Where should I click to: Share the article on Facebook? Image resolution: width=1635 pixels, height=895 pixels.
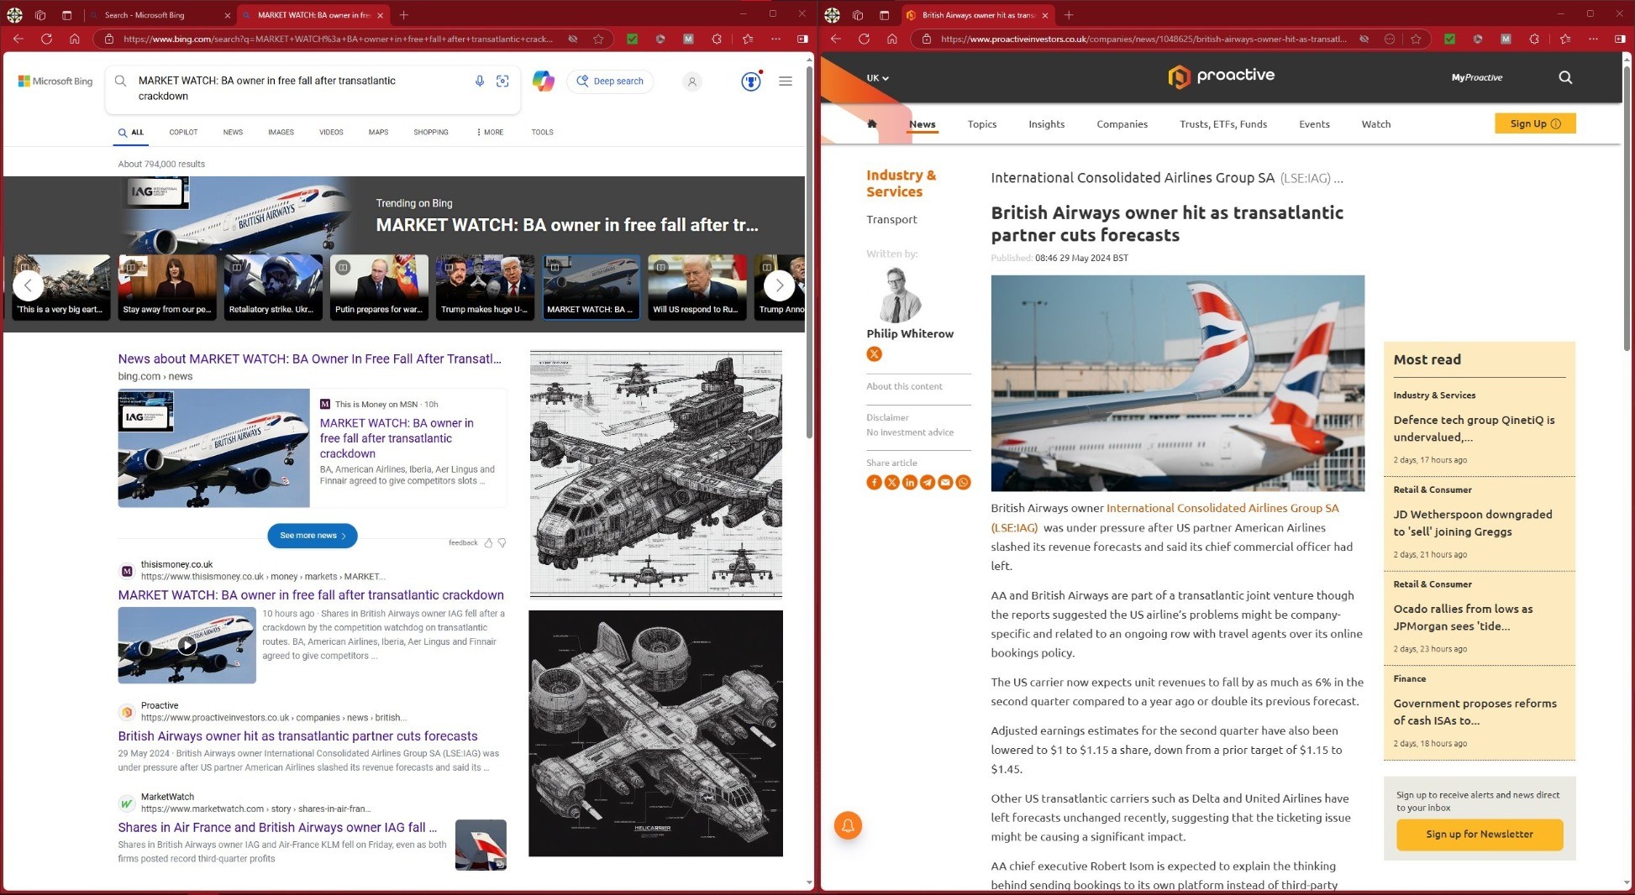(874, 482)
